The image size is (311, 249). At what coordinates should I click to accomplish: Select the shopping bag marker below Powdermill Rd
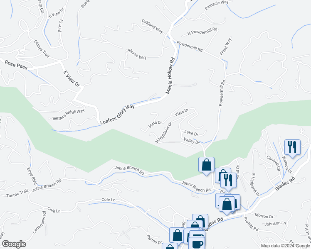[x=206, y=166]
